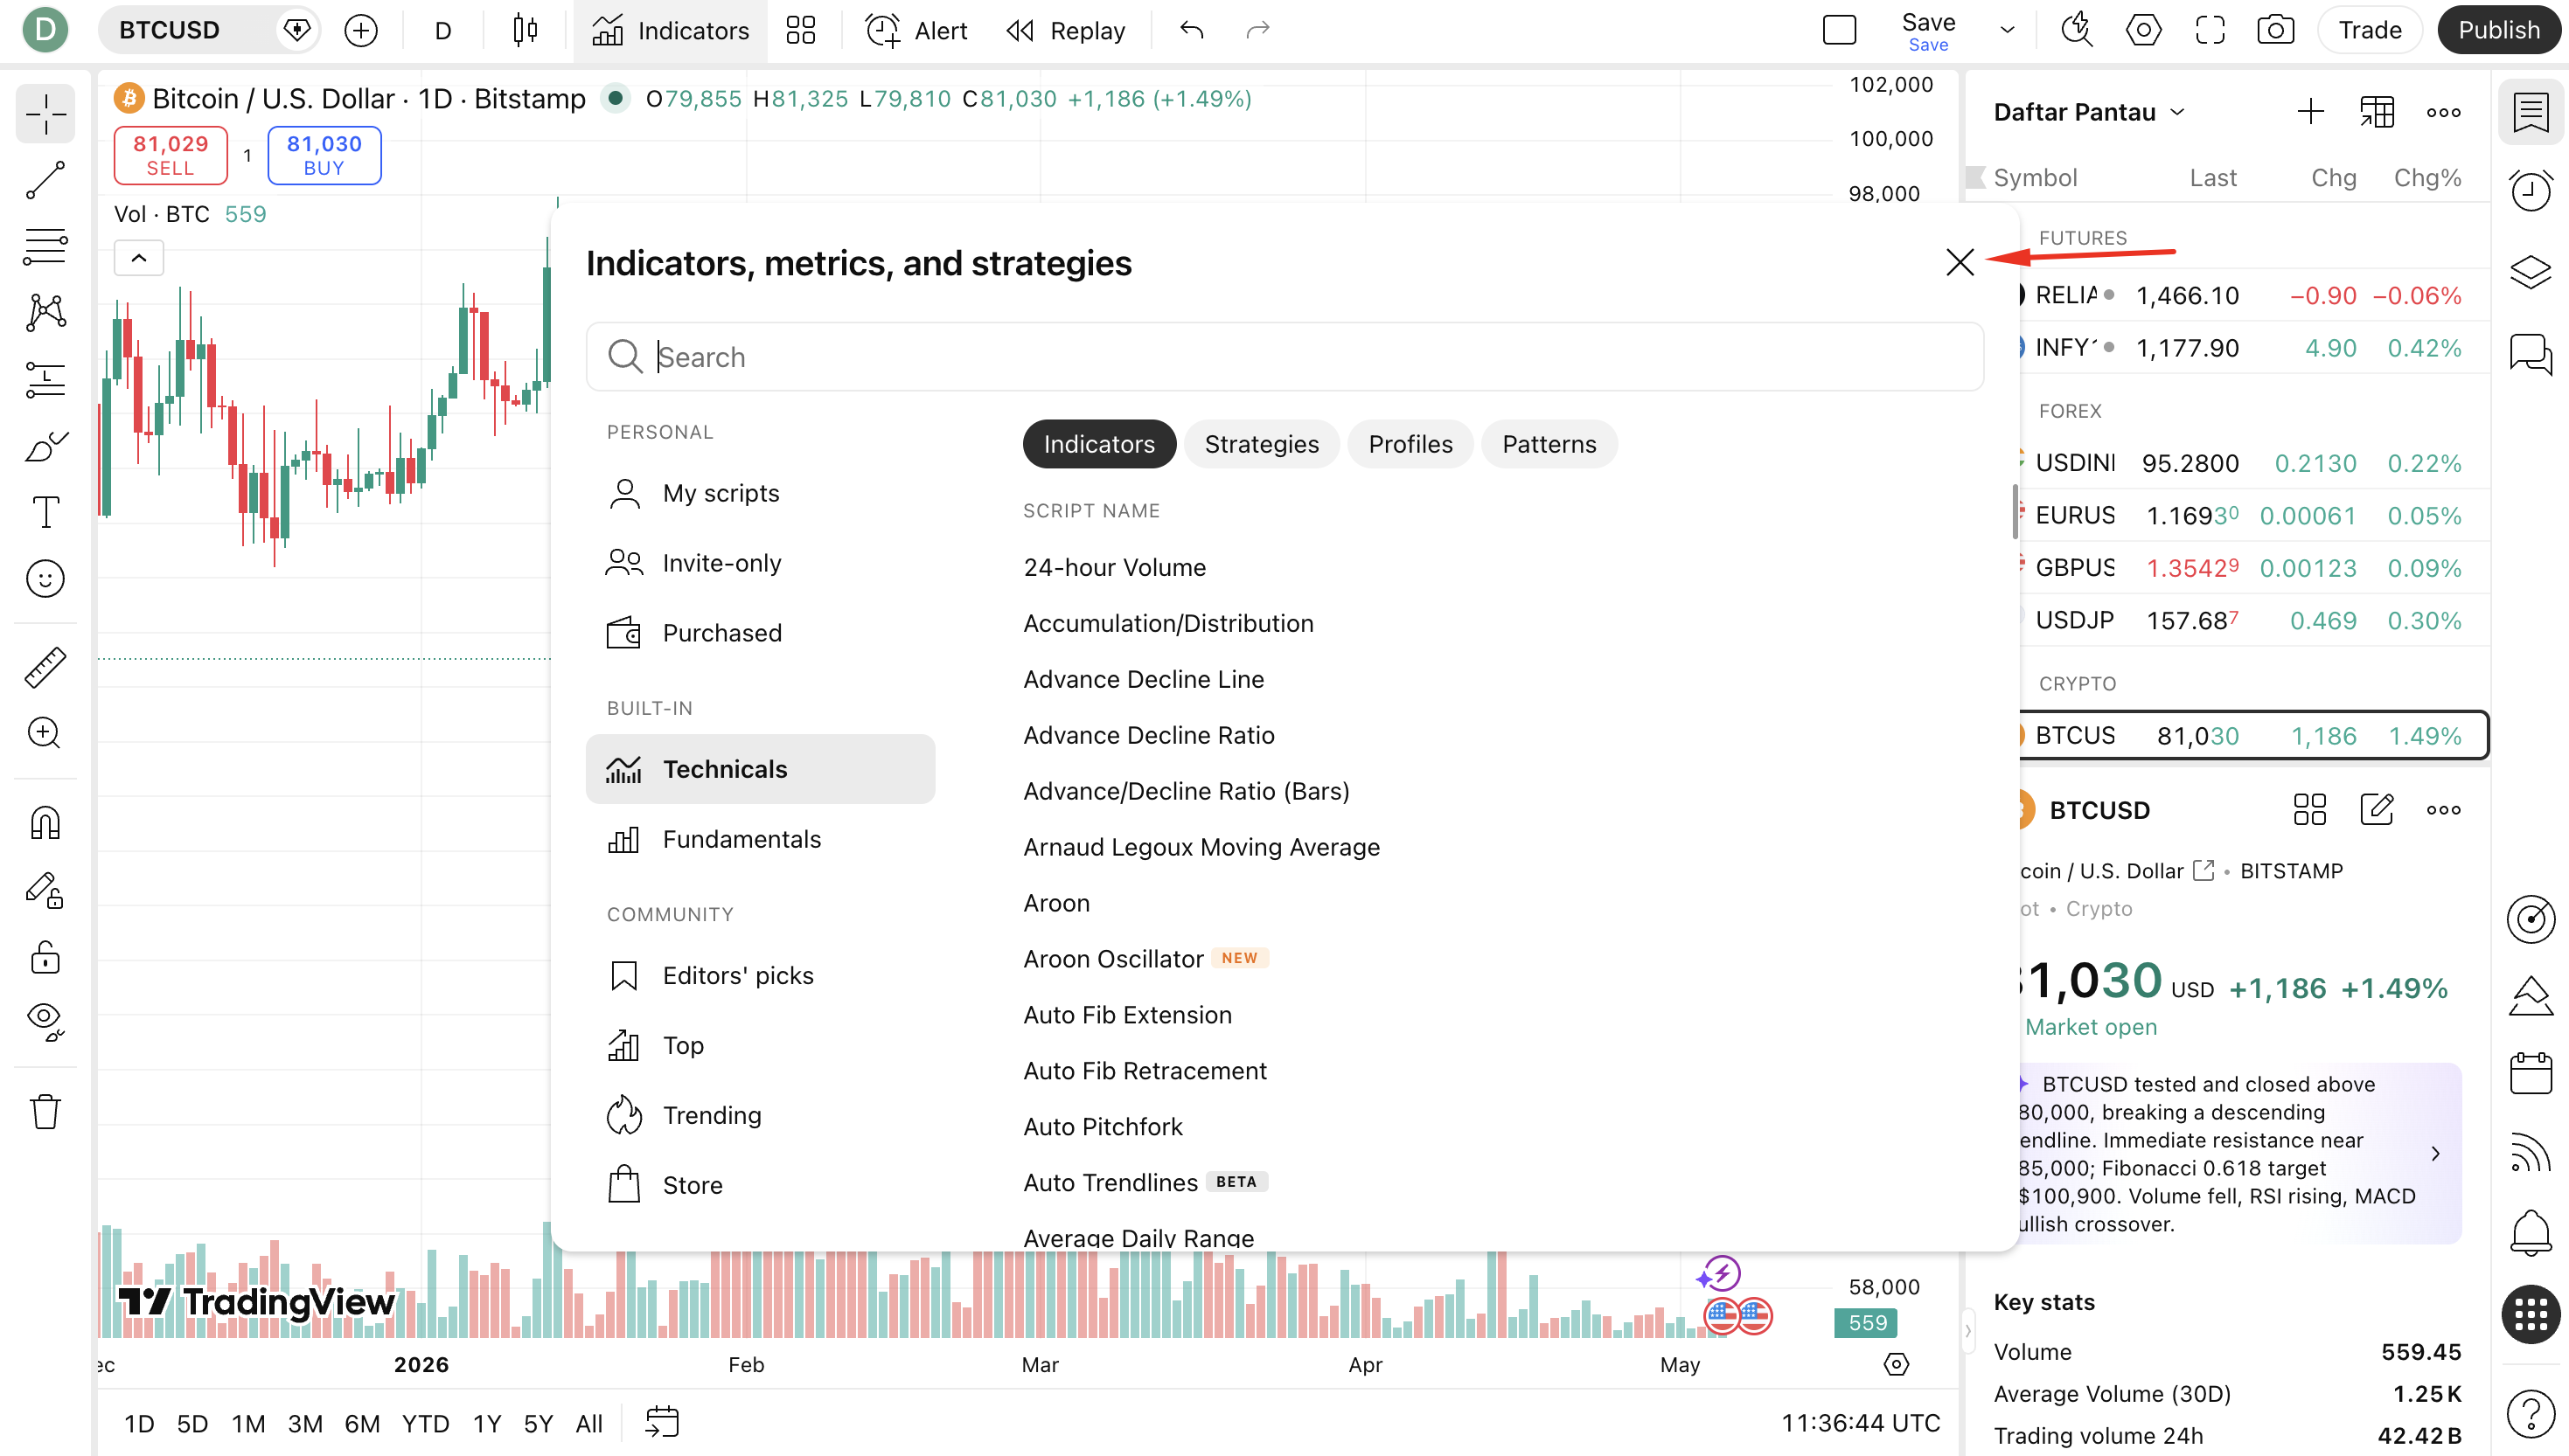Toggle the watchlist panel icon

pyautogui.click(x=2531, y=112)
